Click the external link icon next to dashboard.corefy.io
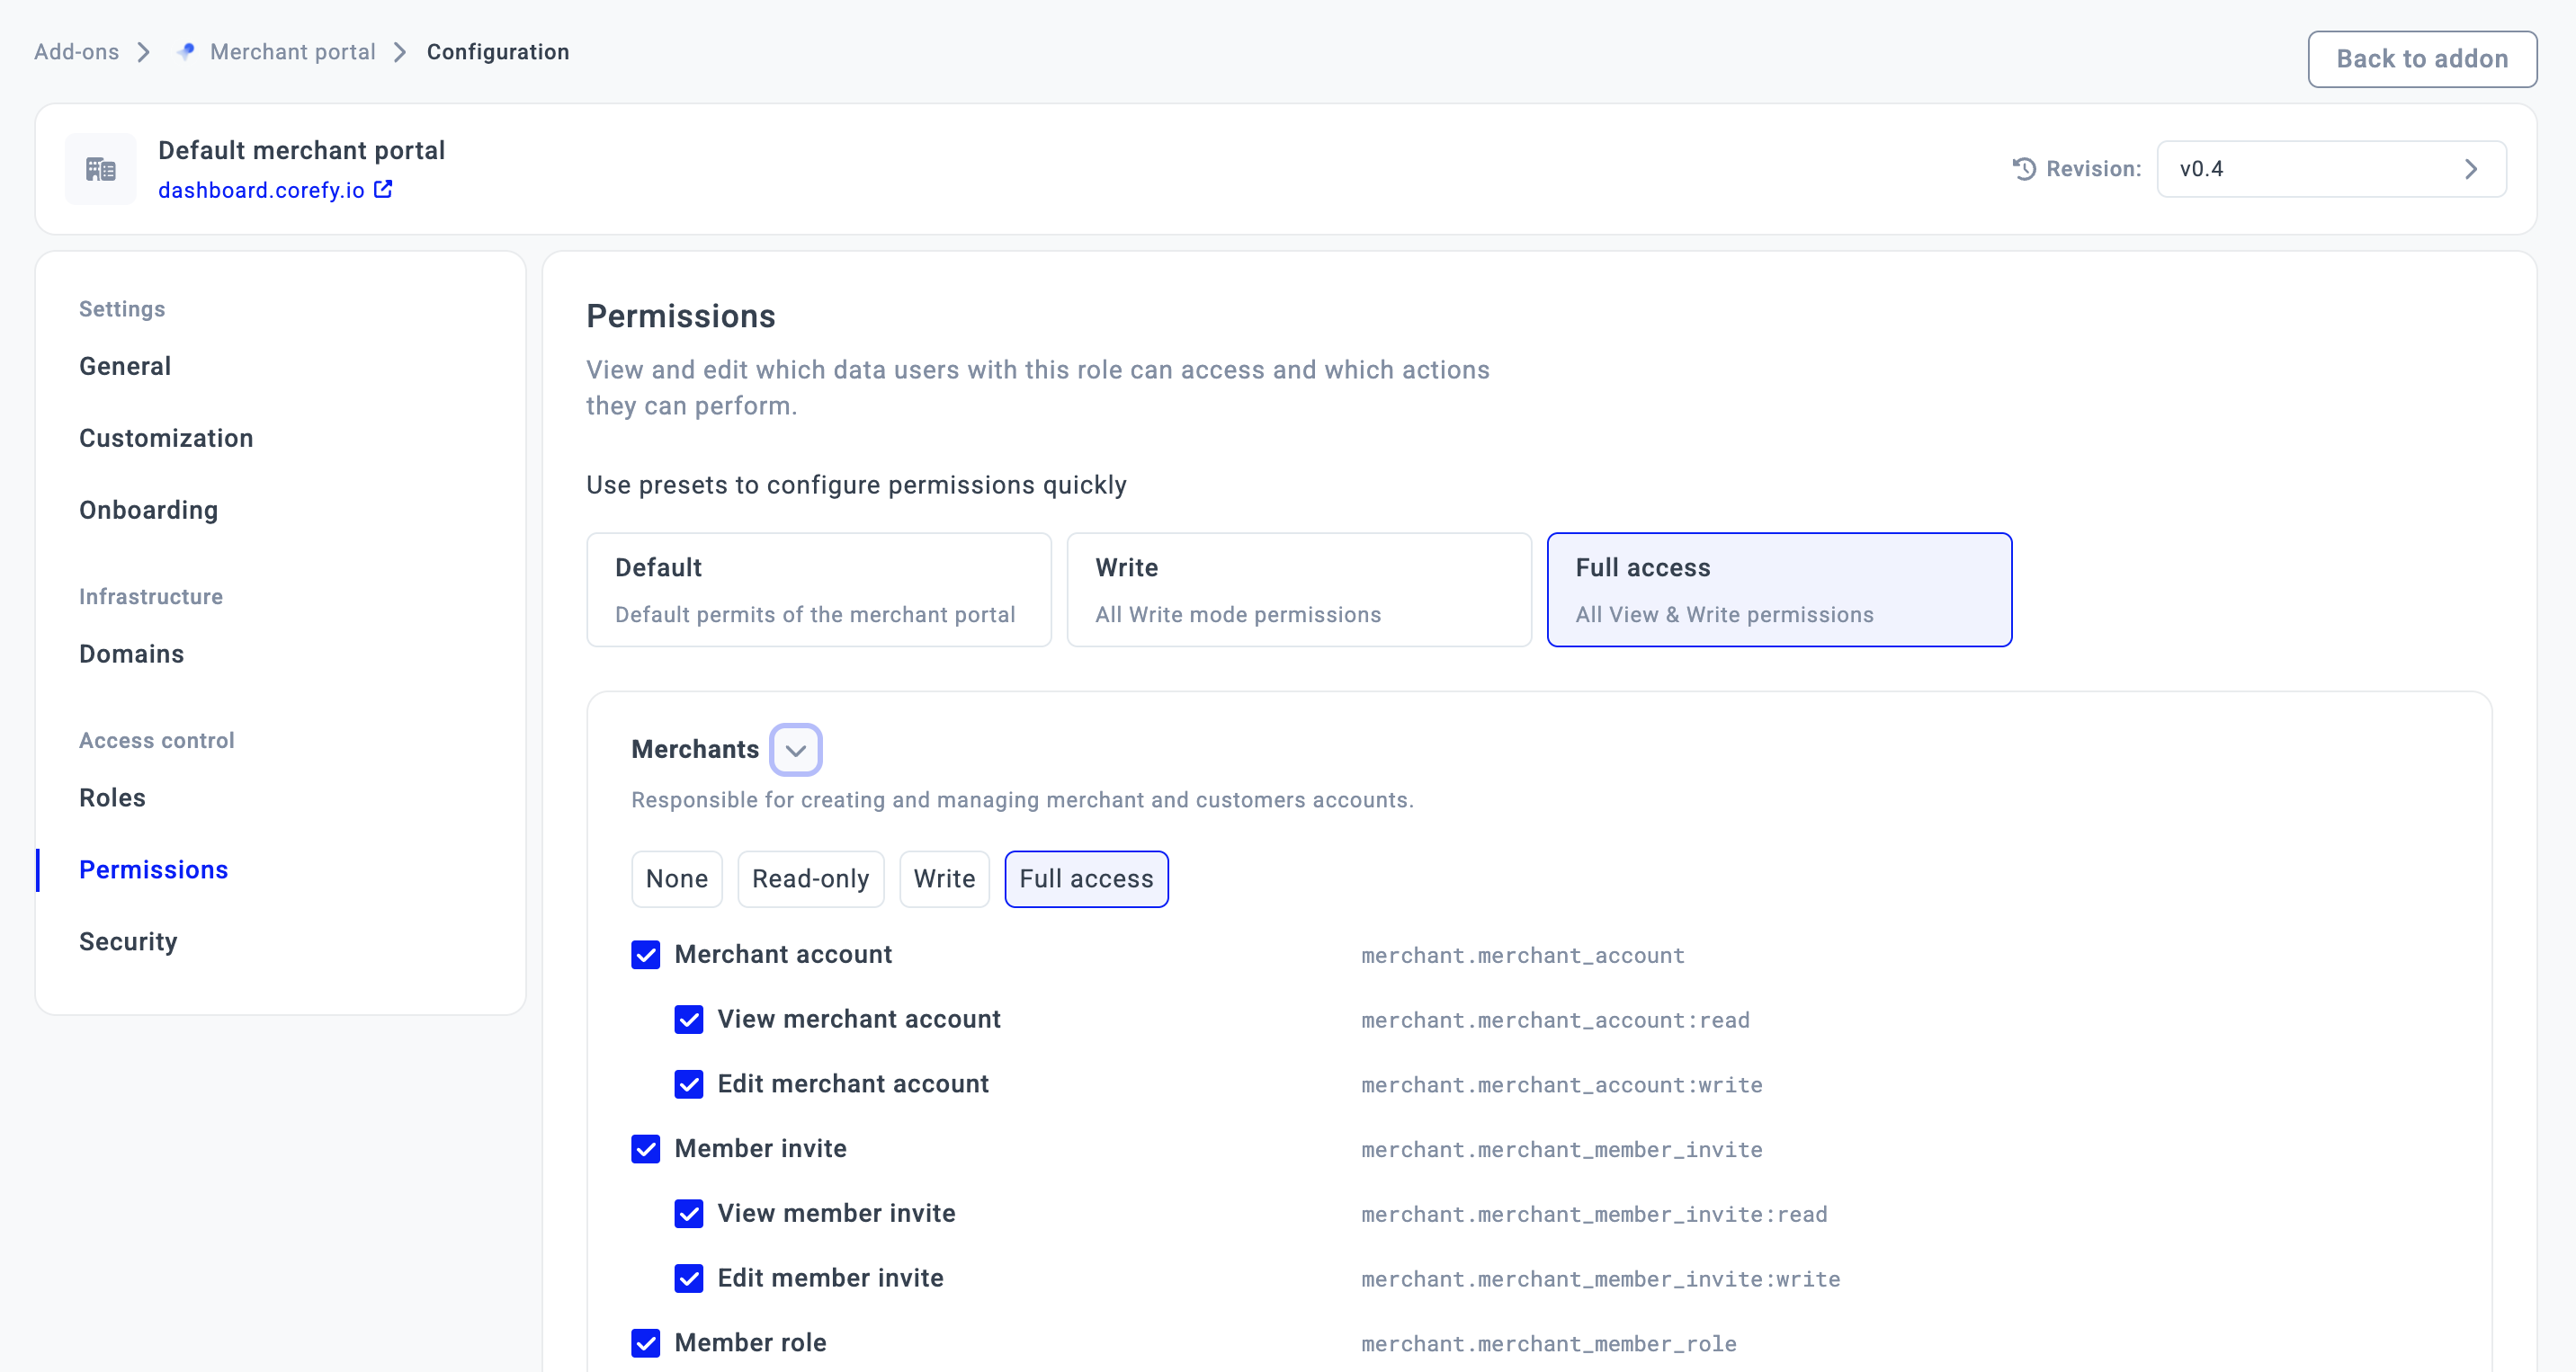Viewport: 2576px width, 1372px height. click(383, 189)
